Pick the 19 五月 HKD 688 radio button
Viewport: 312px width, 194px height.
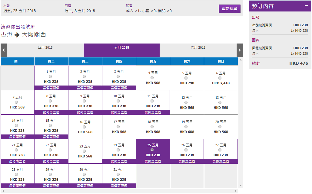[x=186, y=127]
